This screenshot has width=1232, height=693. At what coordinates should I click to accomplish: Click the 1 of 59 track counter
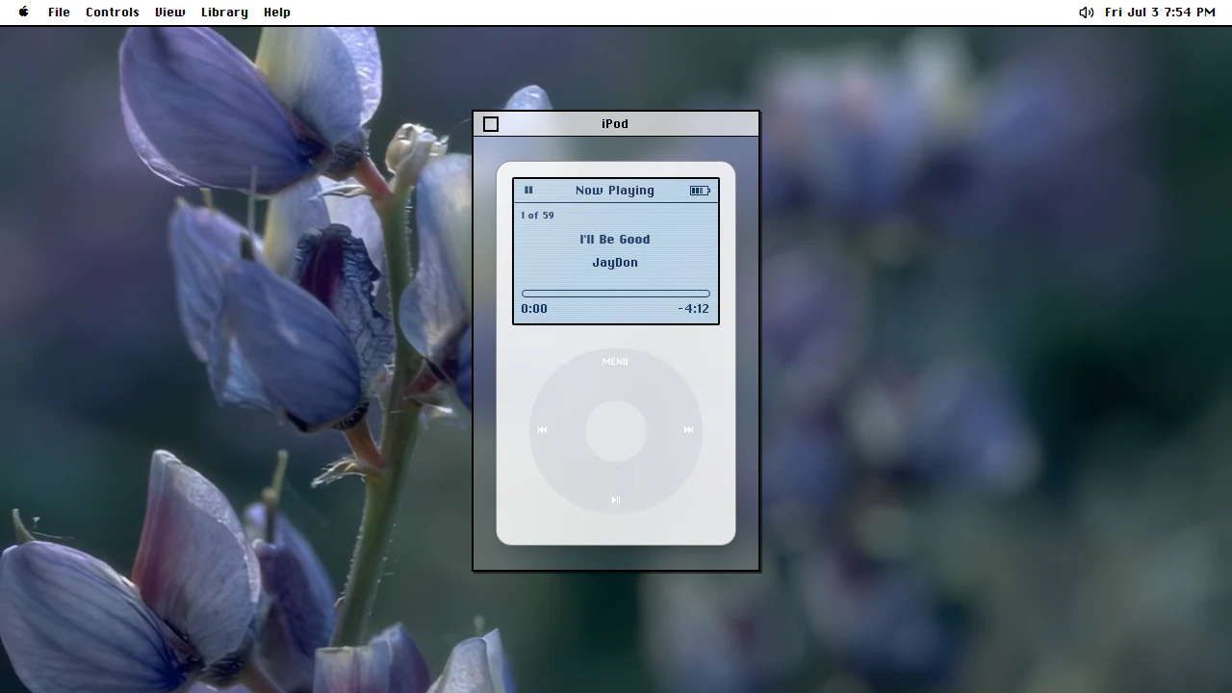point(537,216)
